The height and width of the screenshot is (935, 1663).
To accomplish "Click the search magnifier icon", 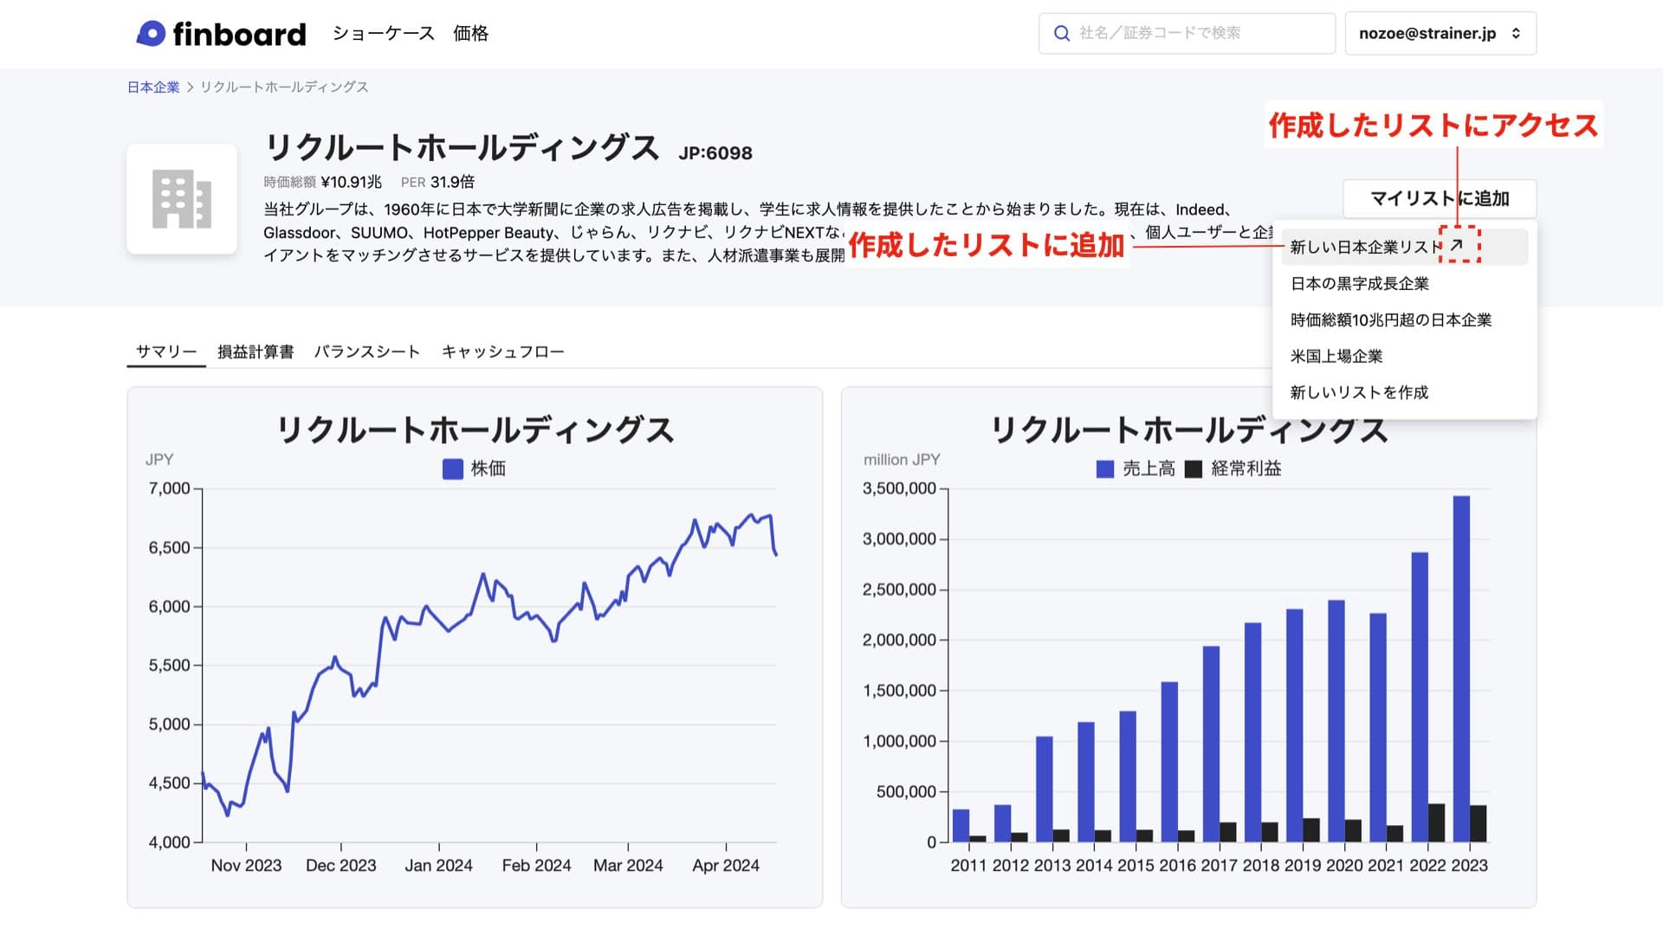I will [1061, 34].
